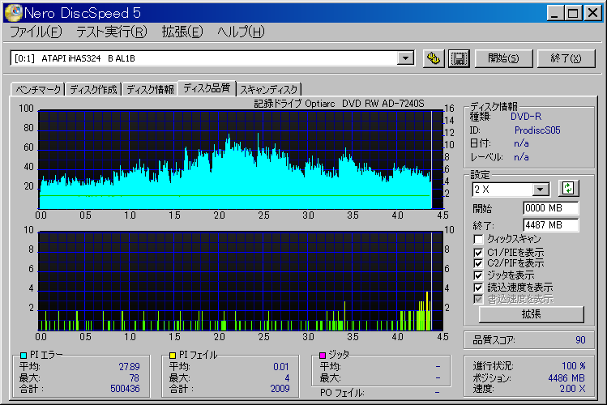Open the ヘルプ(H) menu
This screenshot has width=607, height=405.
(x=241, y=32)
